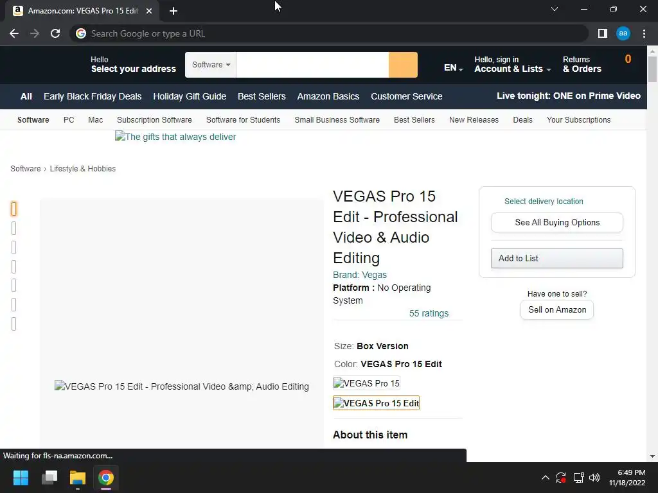The image size is (658, 493).
Task: Select the last product image thumbnail
Action: point(14,324)
